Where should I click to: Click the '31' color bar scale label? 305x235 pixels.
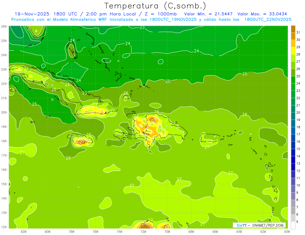click(x=298, y=32)
